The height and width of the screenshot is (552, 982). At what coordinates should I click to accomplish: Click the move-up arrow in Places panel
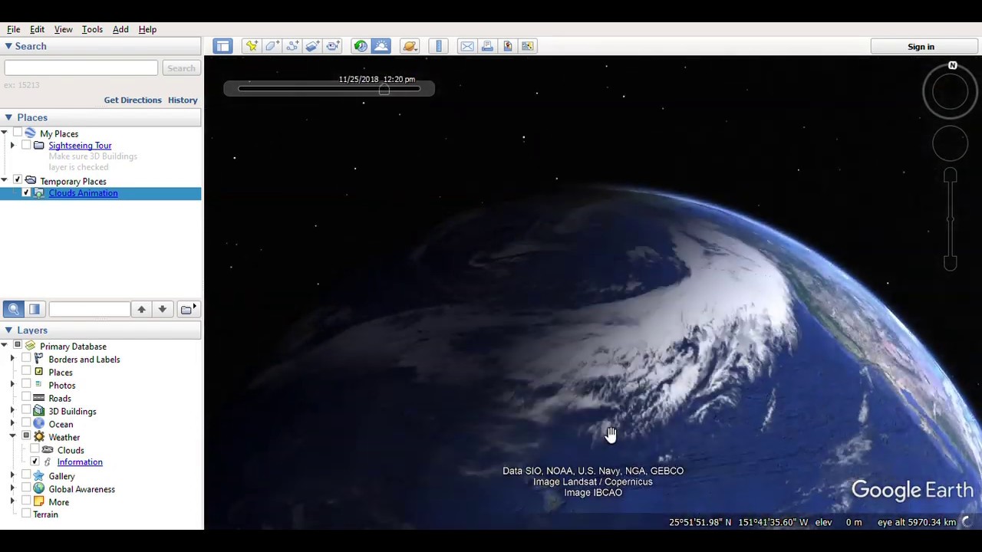[x=141, y=309]
